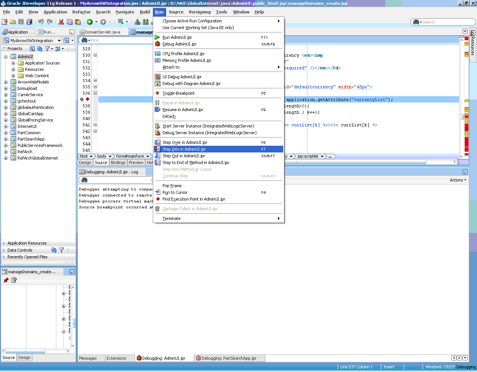477x372 pixels.
Task: Switch editor to the Design tab
Action: (85, 163)
